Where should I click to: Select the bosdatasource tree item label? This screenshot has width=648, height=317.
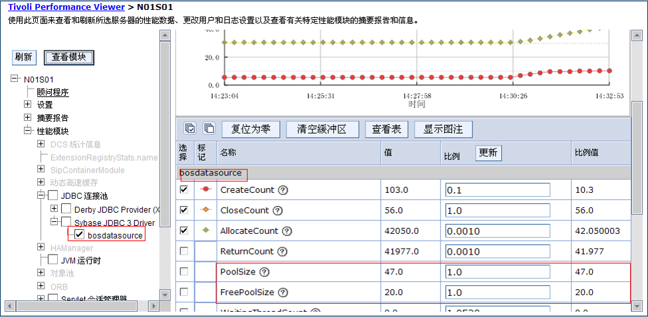[x=115, y=235]
